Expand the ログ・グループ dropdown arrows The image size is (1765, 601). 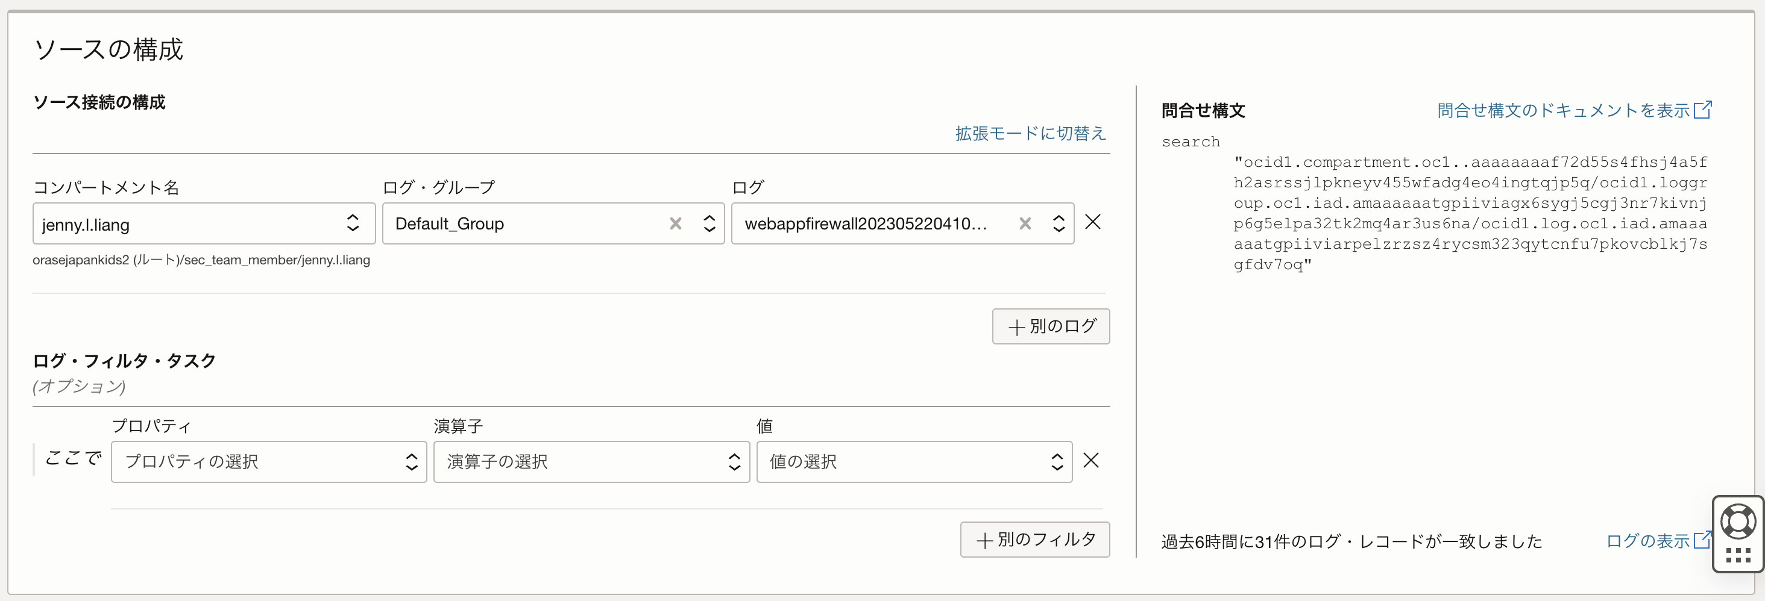709,224
